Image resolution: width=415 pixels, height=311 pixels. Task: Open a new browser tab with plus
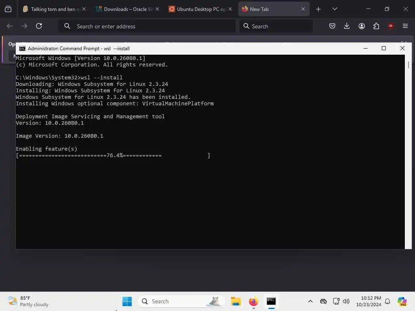pos(319,9)
